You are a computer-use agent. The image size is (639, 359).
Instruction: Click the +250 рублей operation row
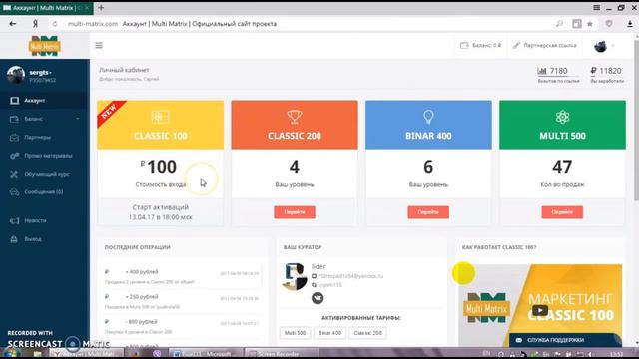coord(182,301)
